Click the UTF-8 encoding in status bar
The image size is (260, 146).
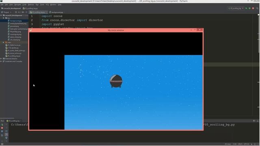point(247,144)
